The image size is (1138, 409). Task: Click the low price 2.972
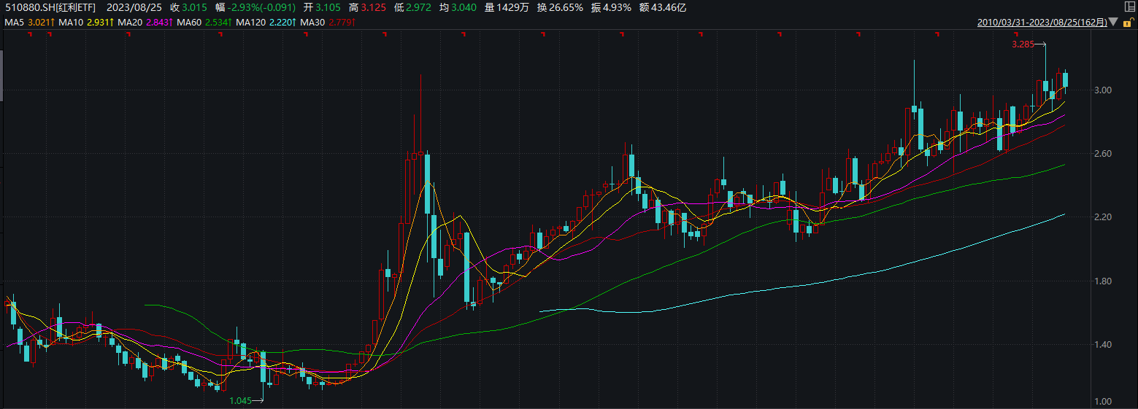(418, 8)
